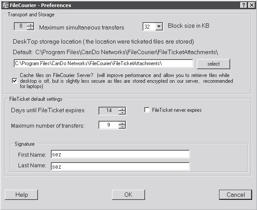Decrease maximum number of transfers value

coord(122,127)
